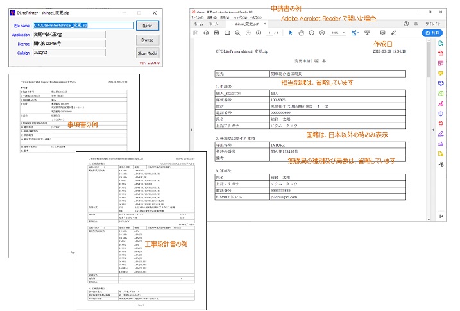This screenshot has width=460, height=311.
Task: Click the Edit PDF icon in right sidebar
Action: [441, 63]
